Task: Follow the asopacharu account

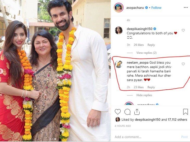Action: click(x=156, y=8)
